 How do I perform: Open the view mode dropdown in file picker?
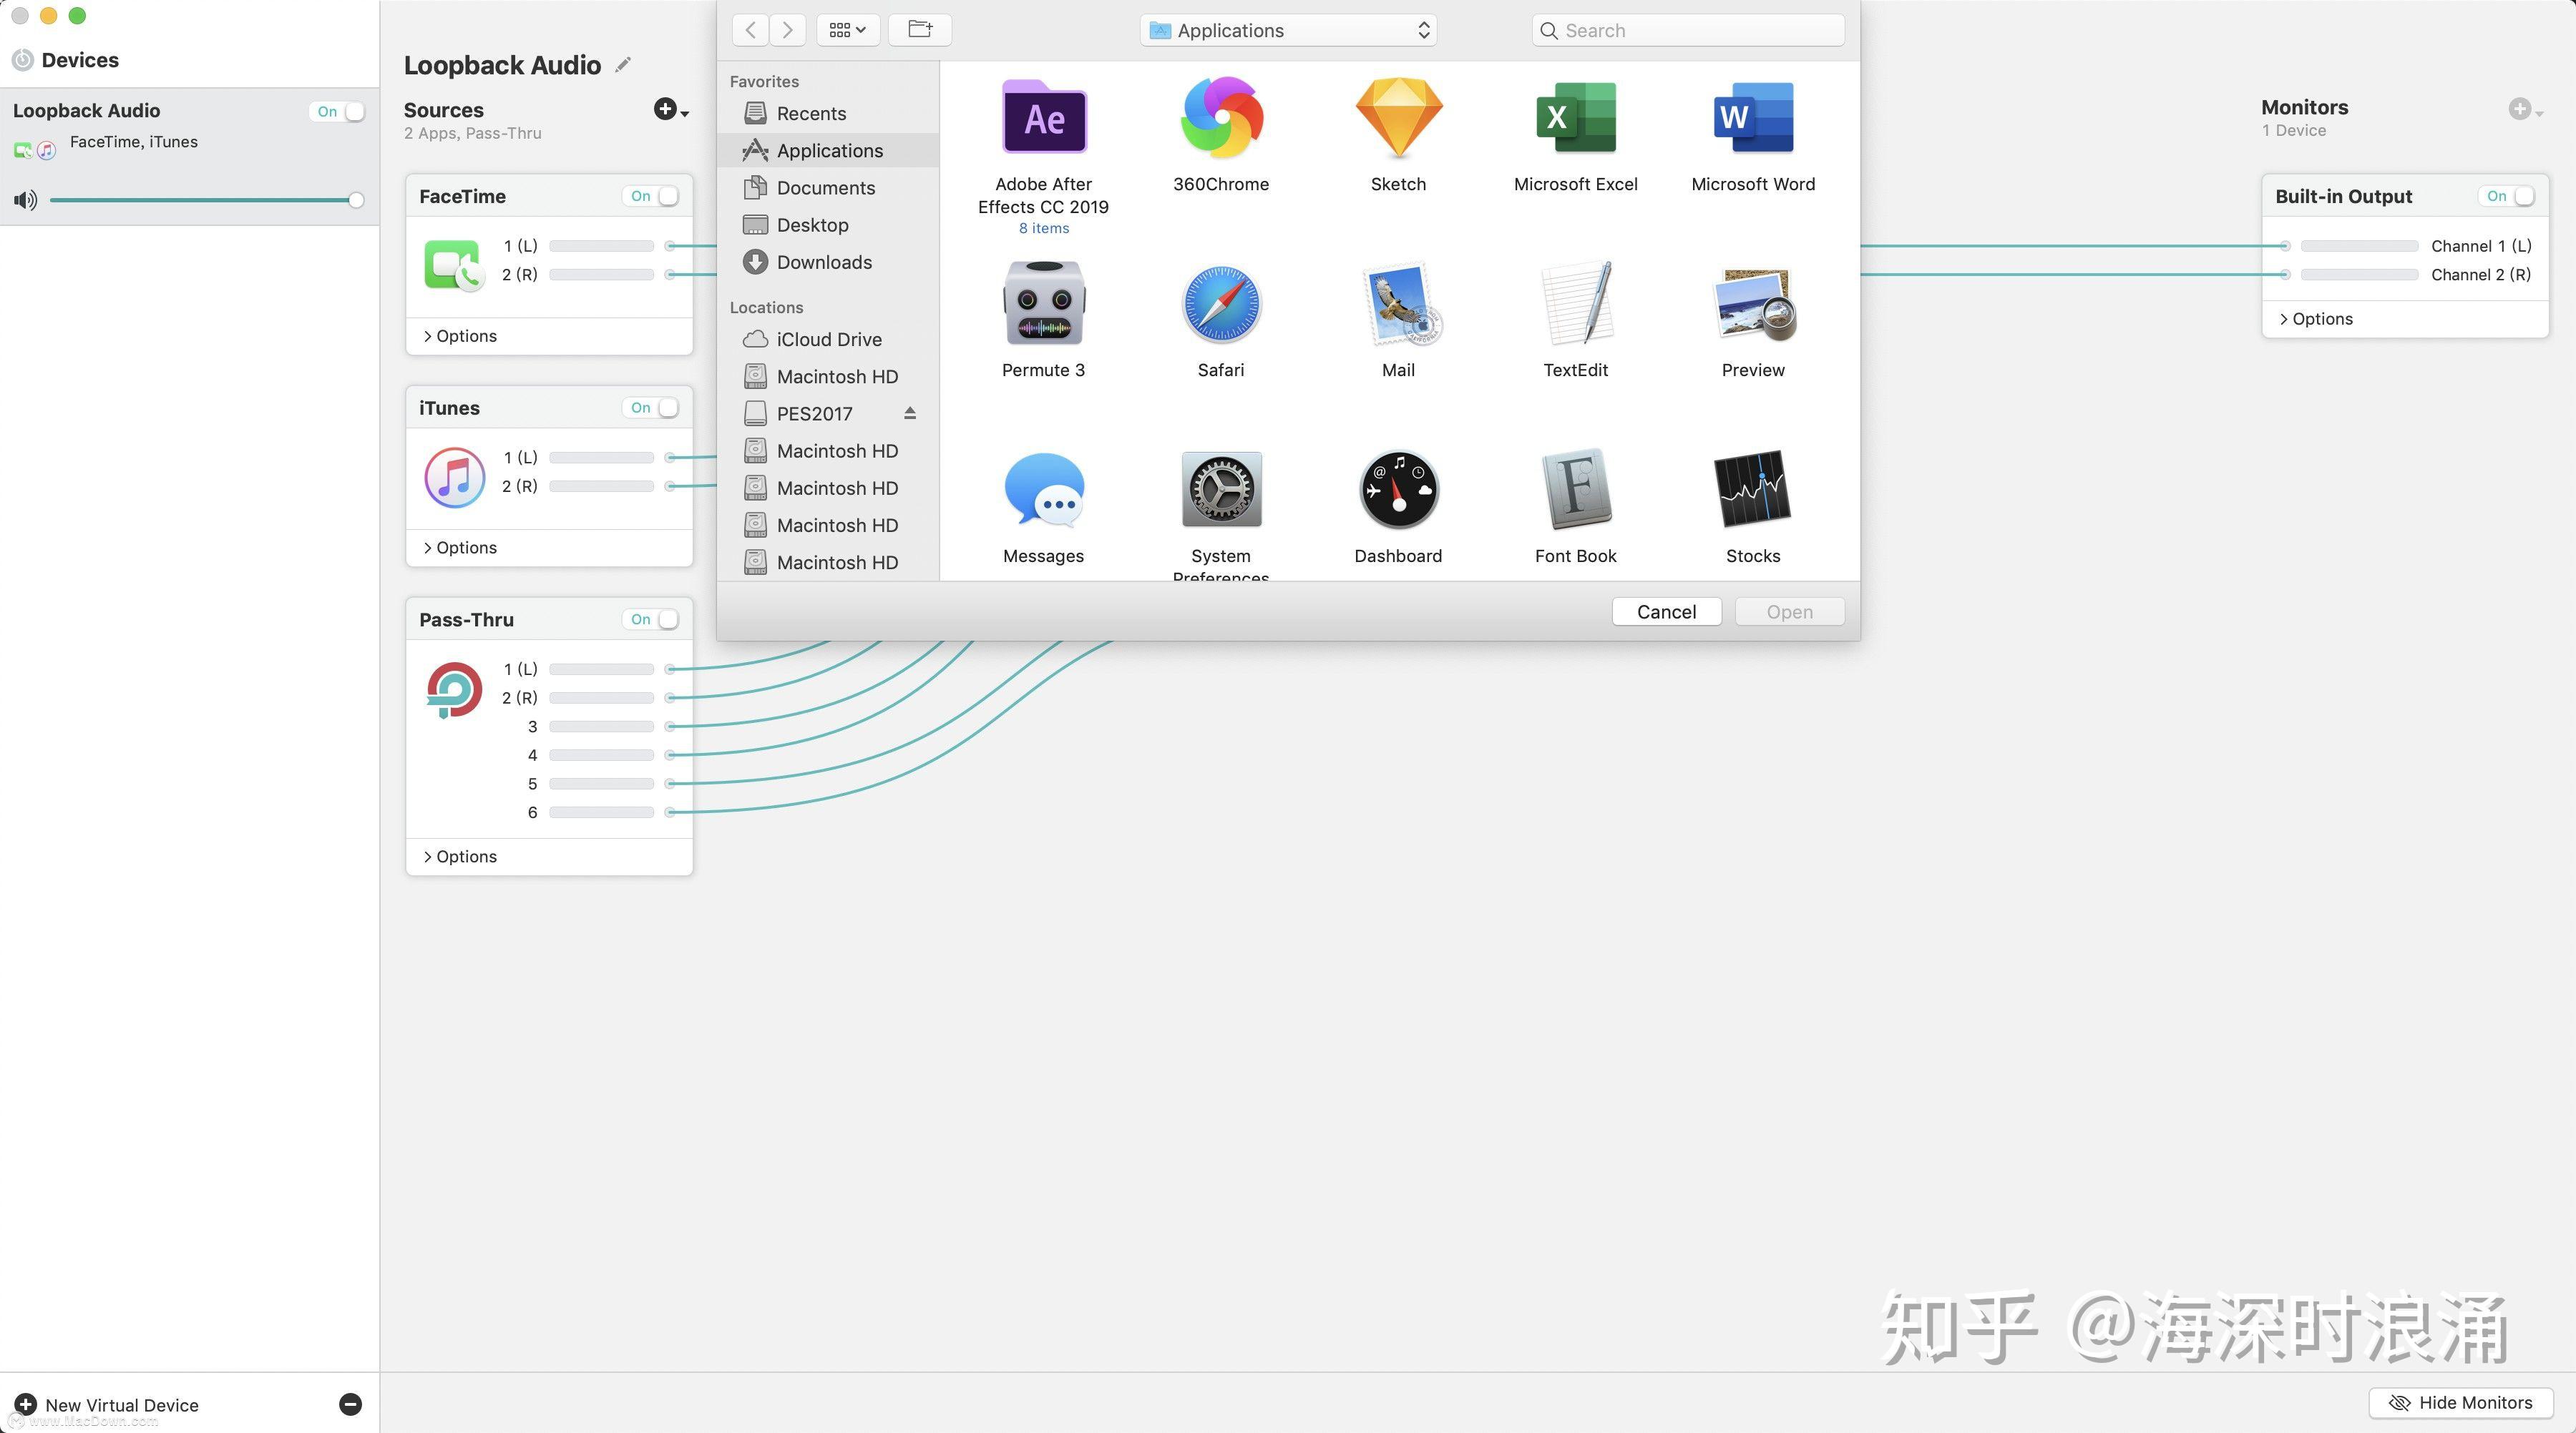click(x=846, y=29)
